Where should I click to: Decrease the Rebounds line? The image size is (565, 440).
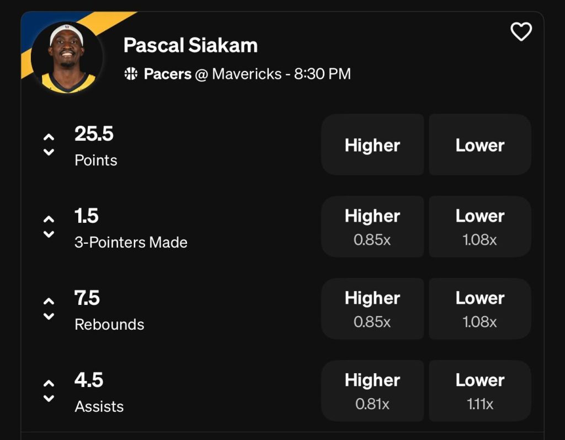coord(49,317)
